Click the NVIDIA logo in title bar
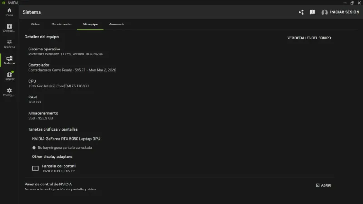 [x=4, y=3]
